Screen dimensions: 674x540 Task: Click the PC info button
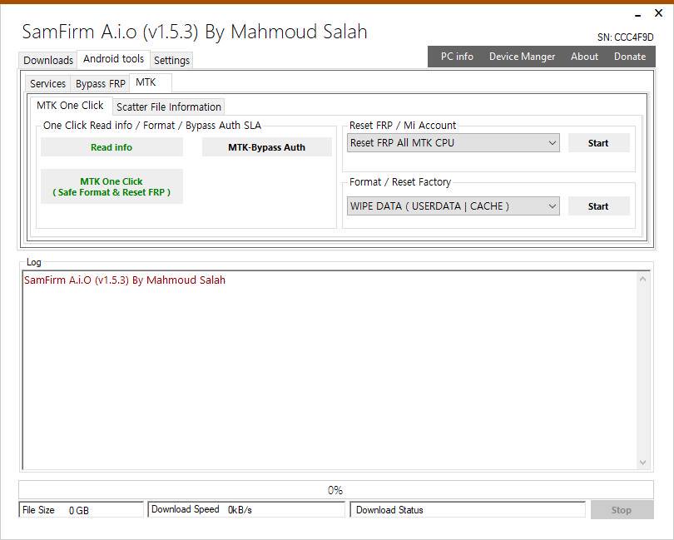pyautogui.click(x=457, y=57)
